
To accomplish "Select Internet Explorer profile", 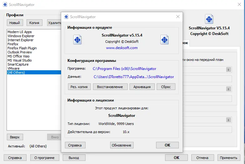I will (x=34, y=40).
